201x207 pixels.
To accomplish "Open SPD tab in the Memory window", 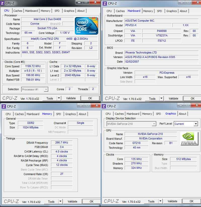I will point(58,114).
